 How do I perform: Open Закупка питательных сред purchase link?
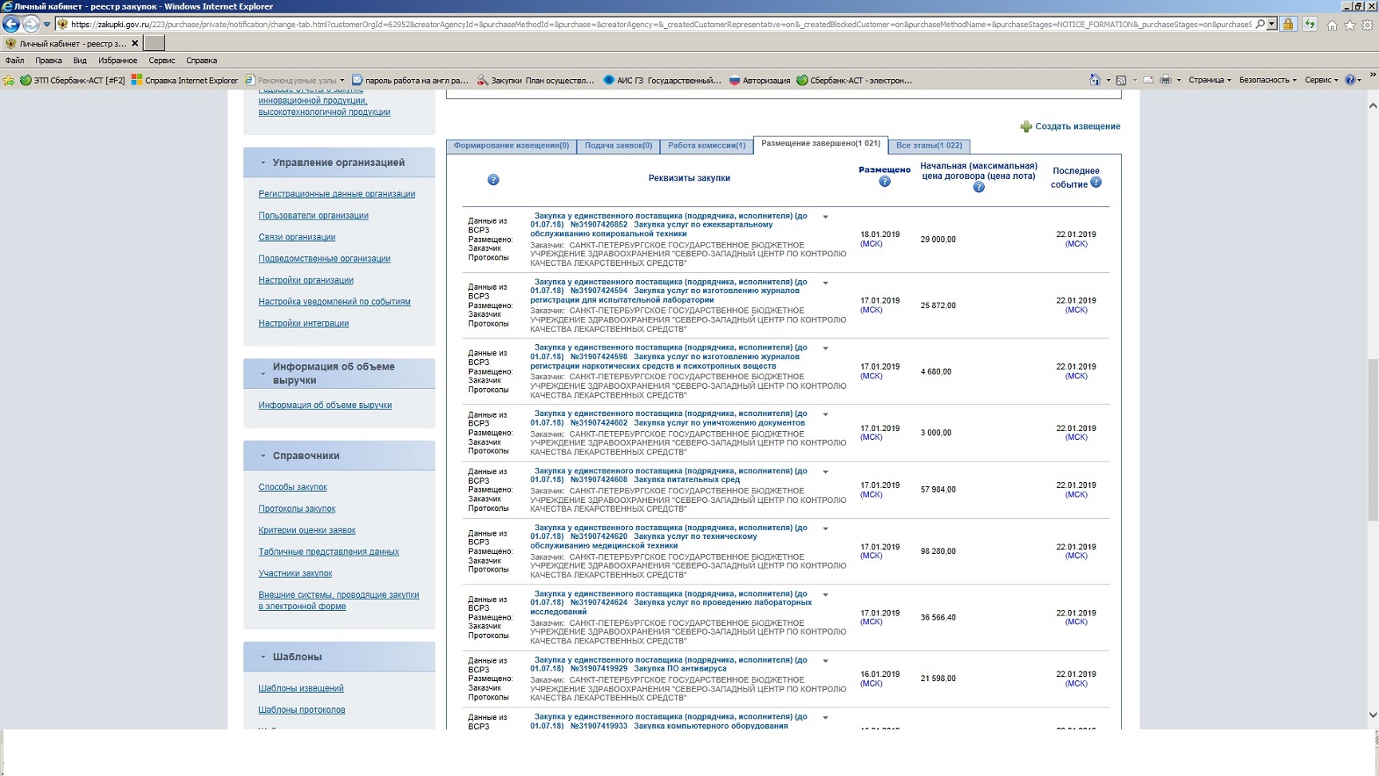[x=686, y=480]
